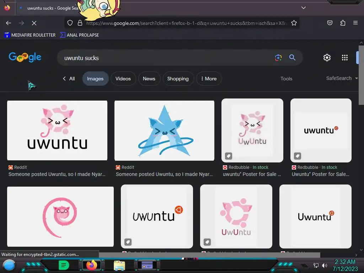Click 'uwuntu" Poster for Sale' title

click(x=252, y=174)
